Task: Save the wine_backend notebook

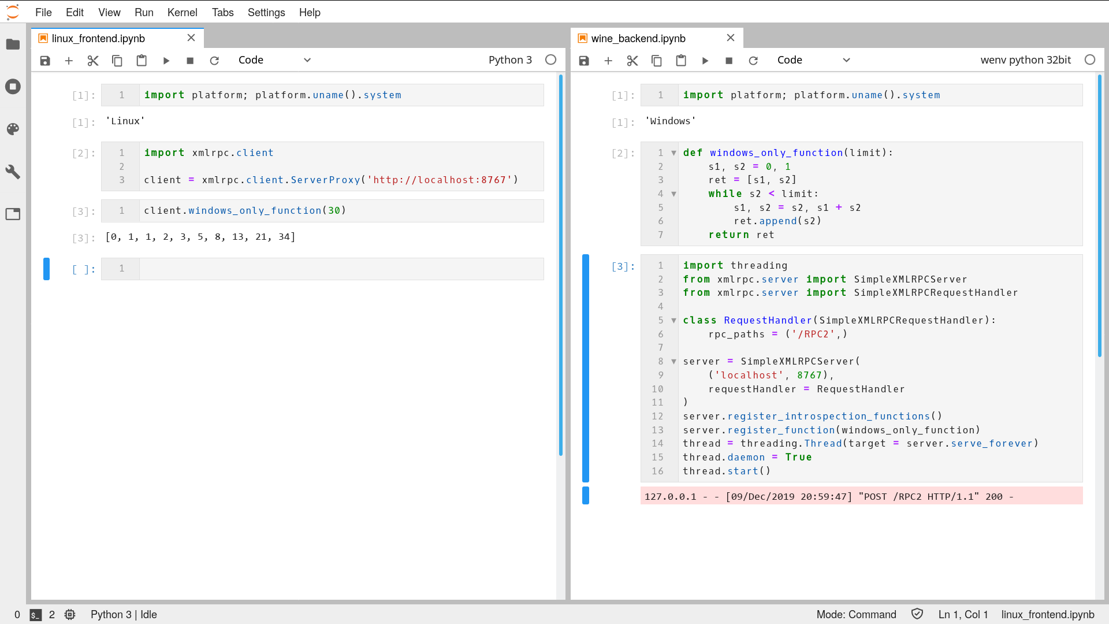Action: point(584,61)
